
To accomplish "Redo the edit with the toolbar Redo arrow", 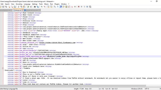I will 31,7.
